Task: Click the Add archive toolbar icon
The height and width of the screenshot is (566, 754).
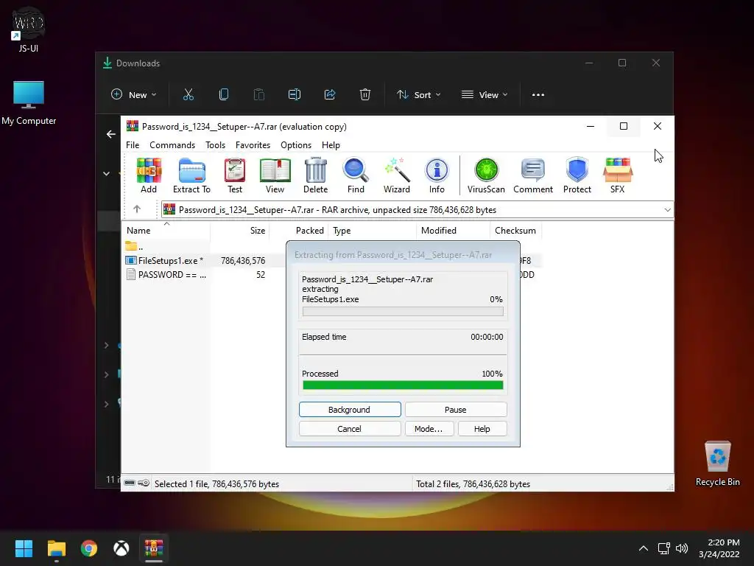Action: tap(149, 175)
